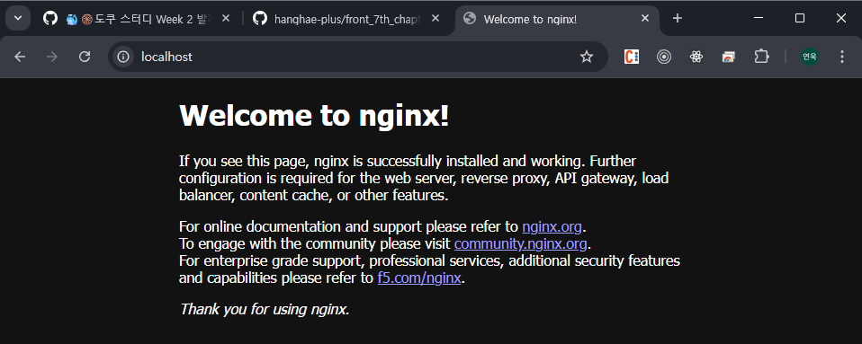
Task: Open the concentric circles extension icon
Action: coord(664,57)
